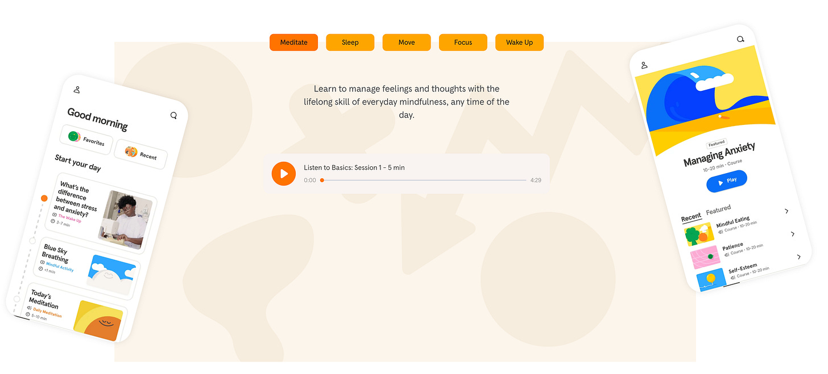Choose the Move category button
The height and width of the screenshot is (374, 828).
(x=407, y=43)
